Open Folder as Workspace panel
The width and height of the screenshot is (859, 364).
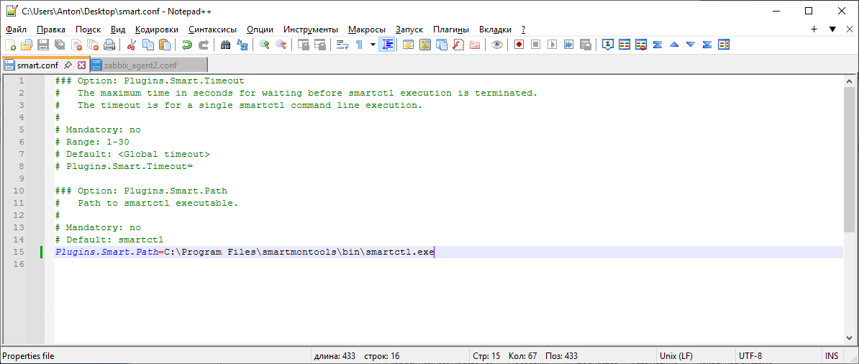point(474,45)
